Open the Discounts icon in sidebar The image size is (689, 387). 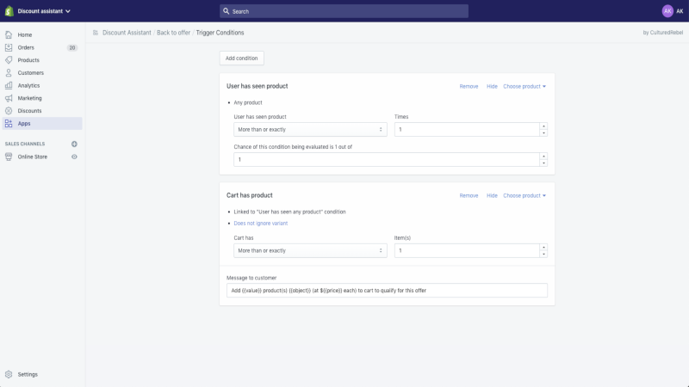(9, 111)
